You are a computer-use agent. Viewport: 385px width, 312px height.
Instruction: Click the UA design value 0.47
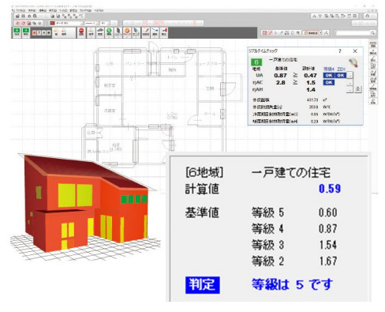(x=310, y=76)
